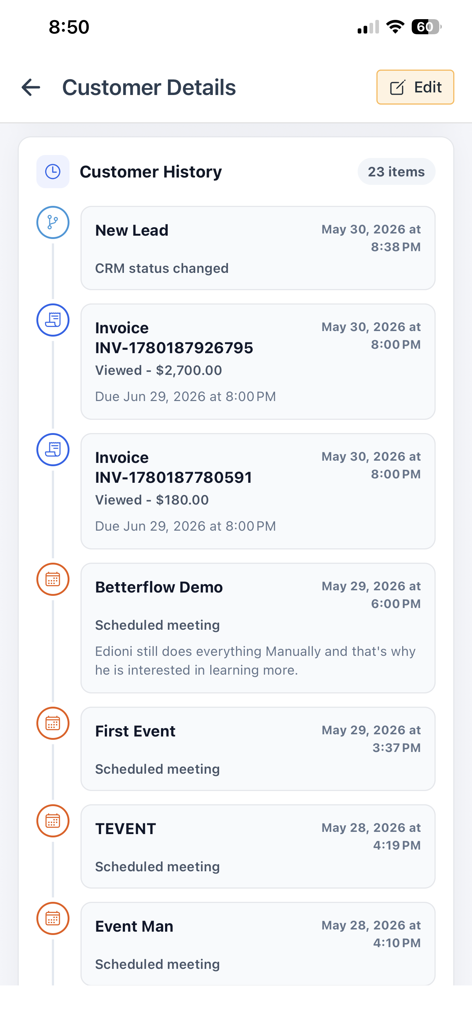The image size is (472, 1023).
Task: Open invoice INV-1780187780591
Action: (174, 467)
